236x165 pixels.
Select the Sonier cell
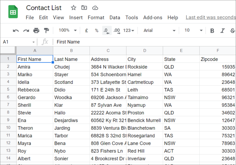click(71, 158)
